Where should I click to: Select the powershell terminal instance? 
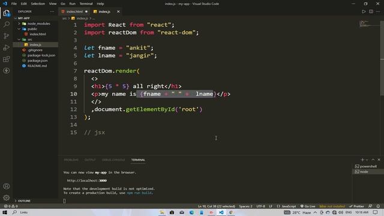[x=367, y=166]
